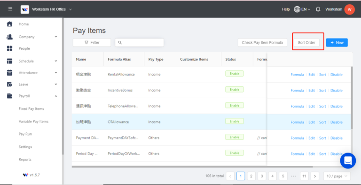Expand the Company menu chevron

pyautogui.click(x=56, y=37)
